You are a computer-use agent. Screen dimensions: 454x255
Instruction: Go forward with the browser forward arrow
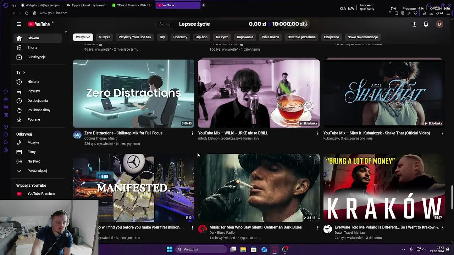[x=20, y=13]
